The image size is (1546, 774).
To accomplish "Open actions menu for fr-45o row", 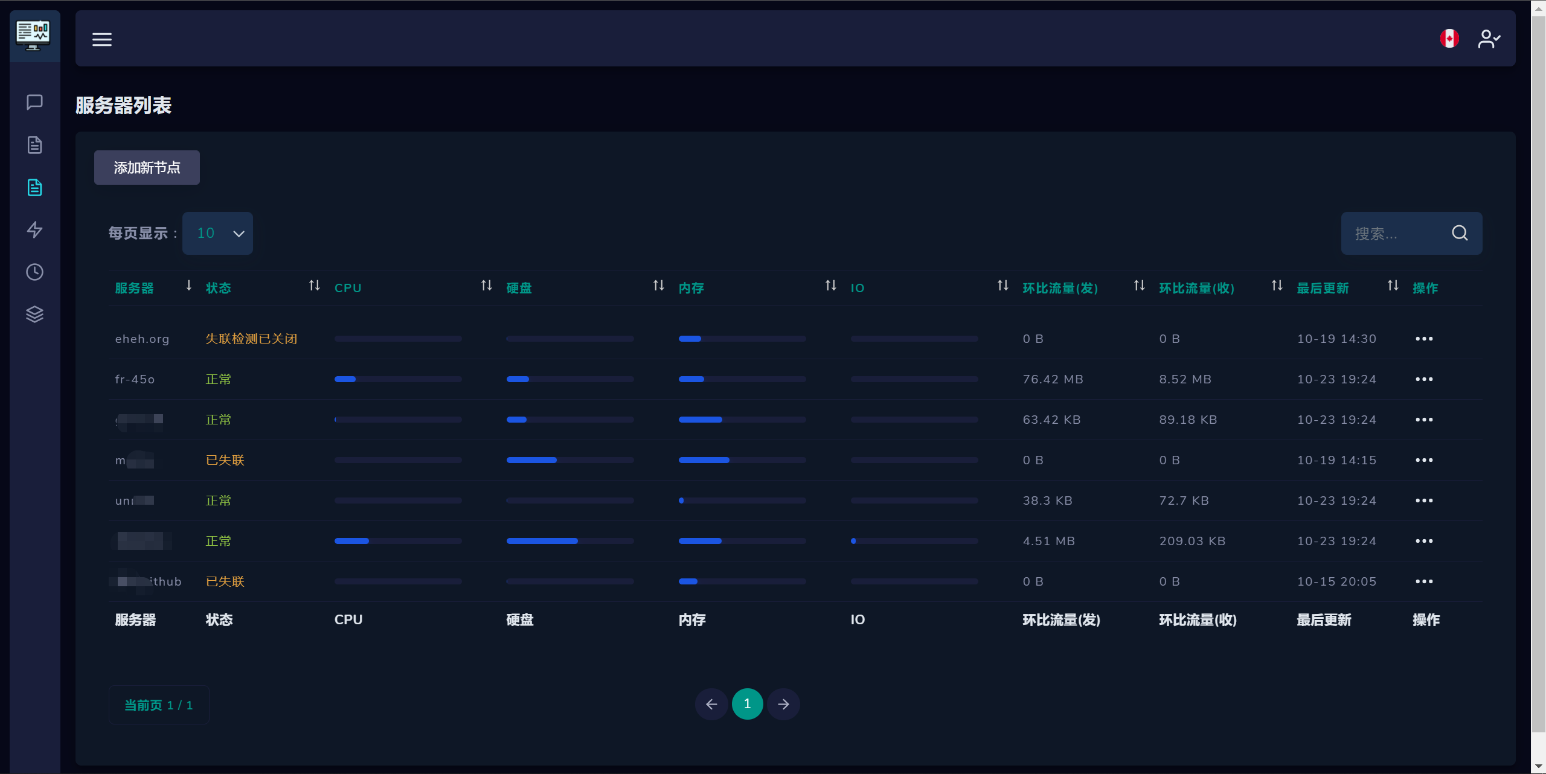I will coord(1423,379).
